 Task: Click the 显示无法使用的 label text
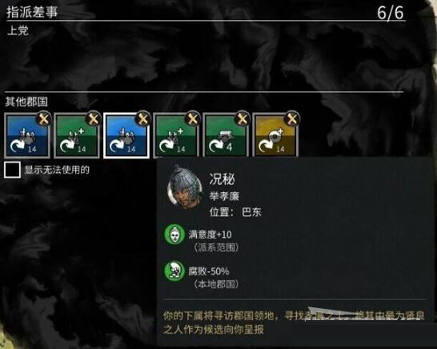click(x=57, y=170)
